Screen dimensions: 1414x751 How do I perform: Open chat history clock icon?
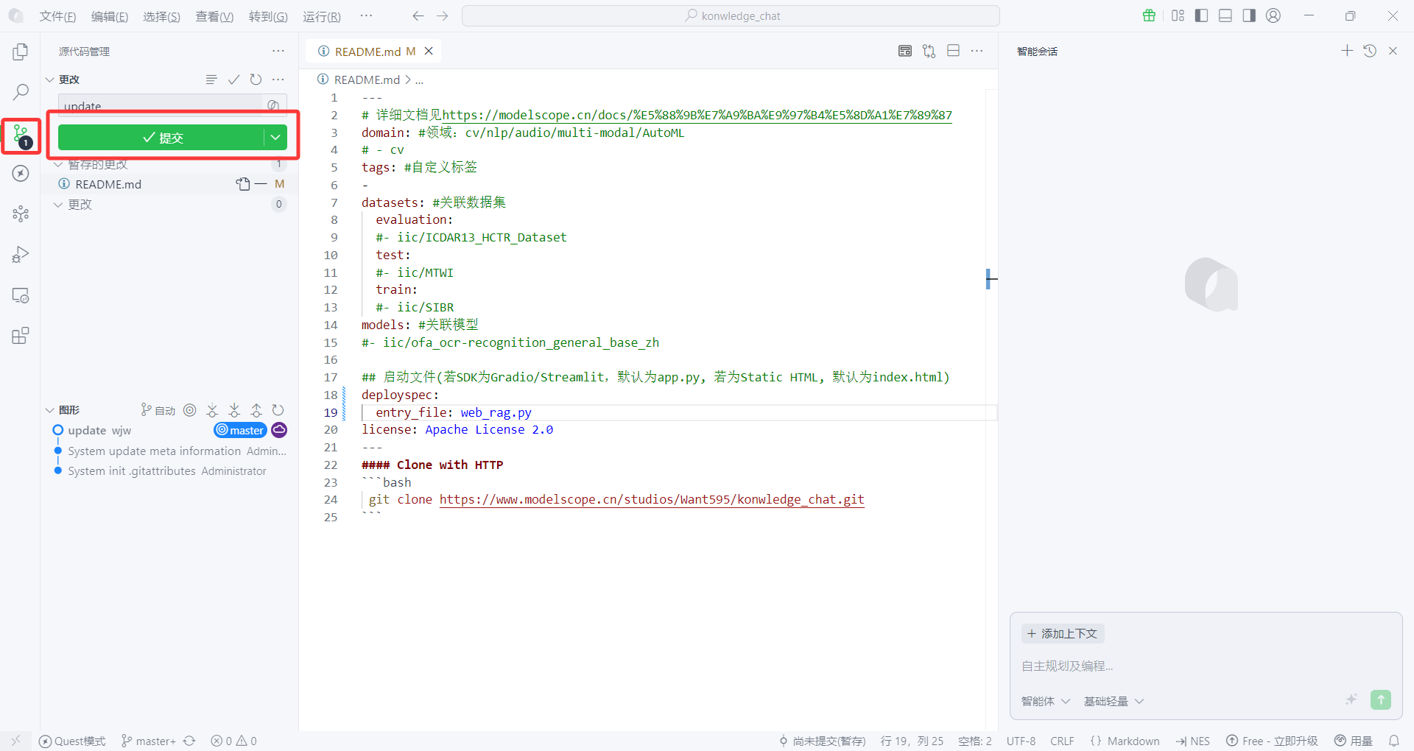[1370, 51]
